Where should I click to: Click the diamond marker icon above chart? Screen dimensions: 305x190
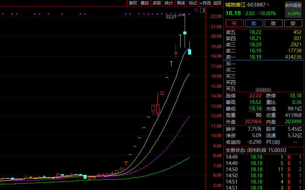click(x=196, y=10)
